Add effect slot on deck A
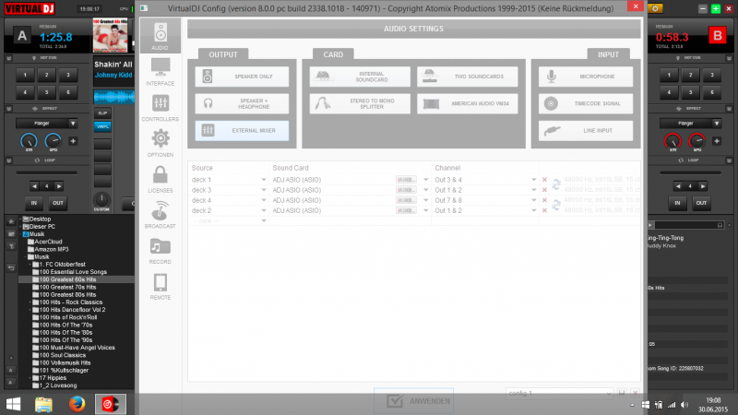The image size is (738, 415). pyautogui.click(x=73, y=141)
